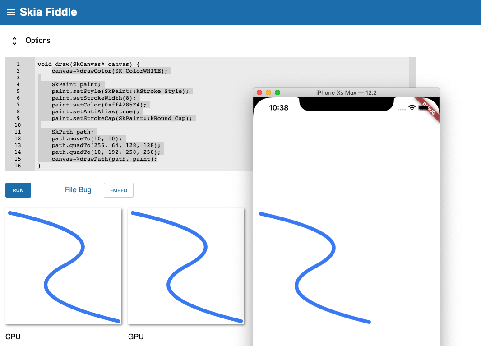Screen dimensions: 481x346
Task: Click the simulator clock showing 10:38
Action: [x=278, y=108]
